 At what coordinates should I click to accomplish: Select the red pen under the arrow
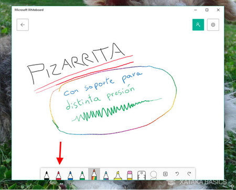(59, 175)
